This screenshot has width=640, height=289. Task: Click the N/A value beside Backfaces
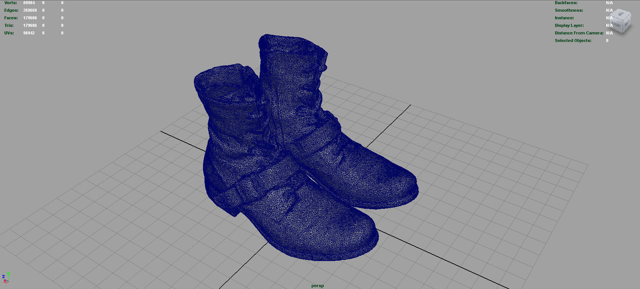tap(609, 3)
